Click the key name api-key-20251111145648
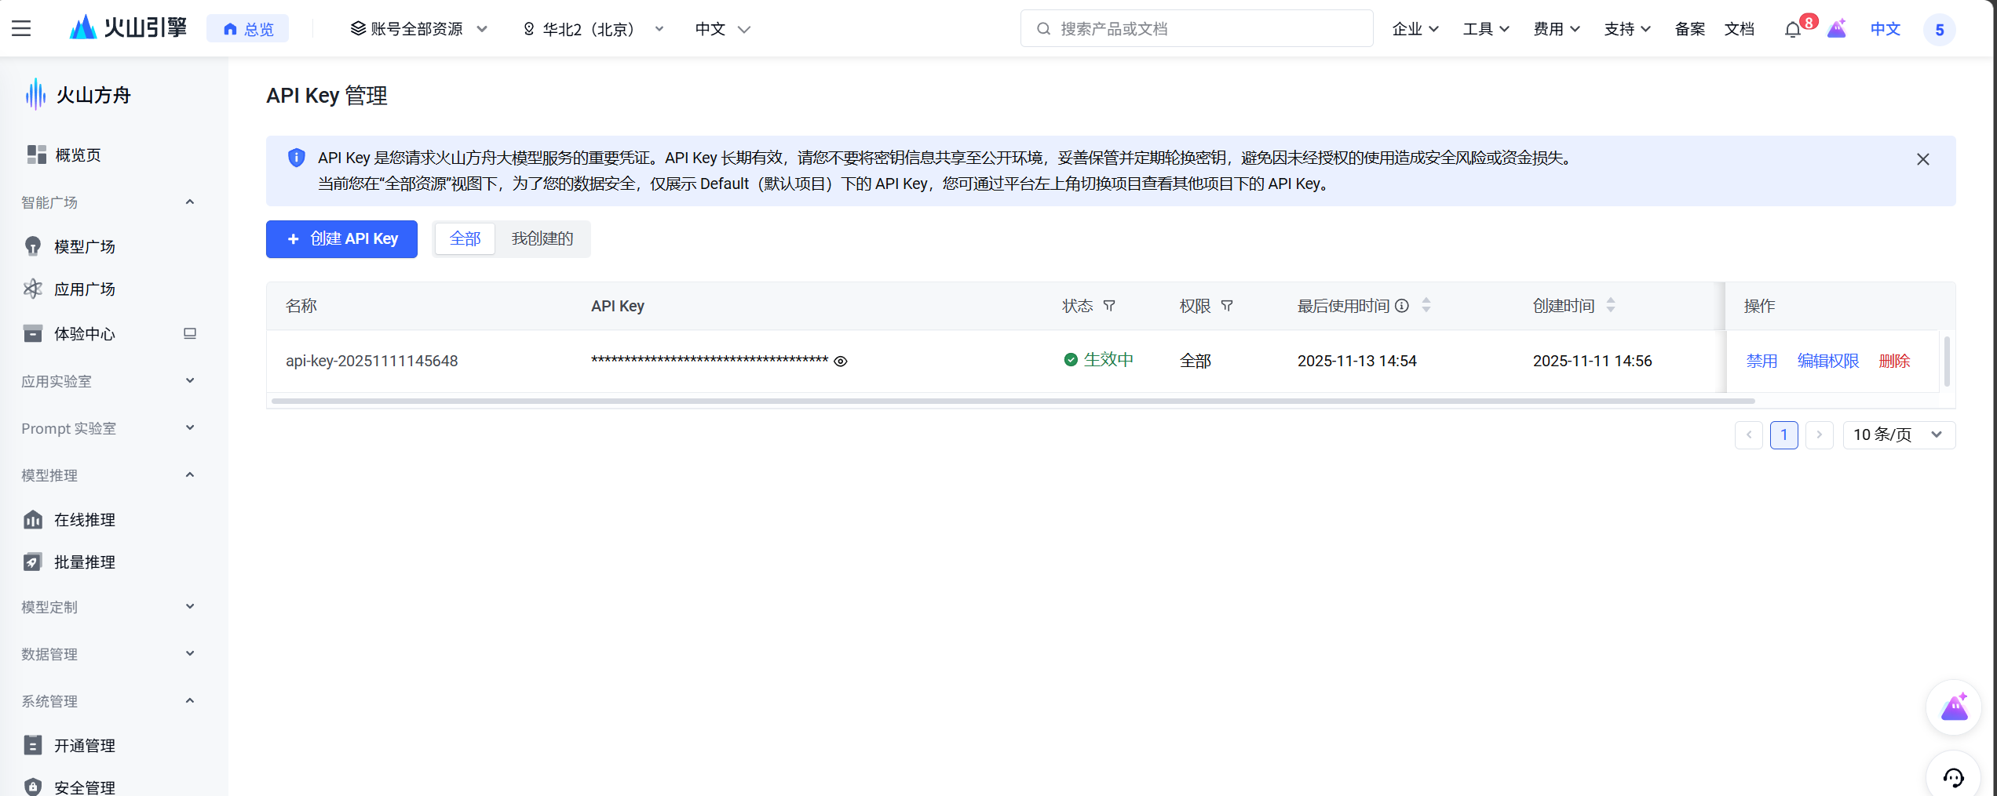The image size is (1997, 796). [x=371, y=361]
